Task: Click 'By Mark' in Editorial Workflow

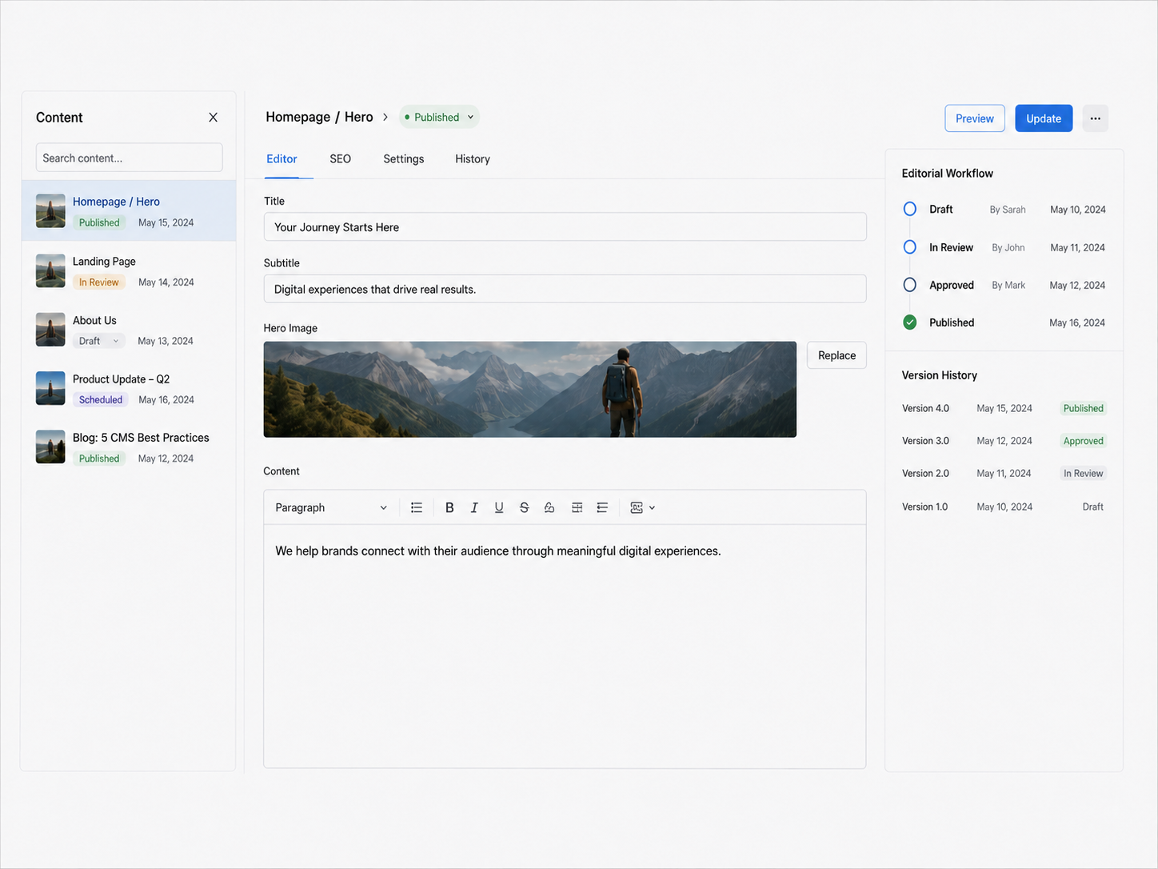Action: [1008, 285]
